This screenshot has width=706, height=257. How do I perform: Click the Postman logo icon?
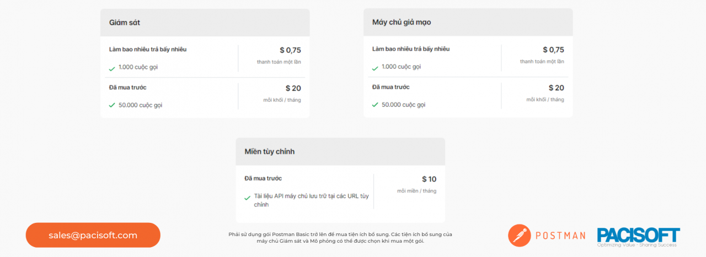(519, 235)
